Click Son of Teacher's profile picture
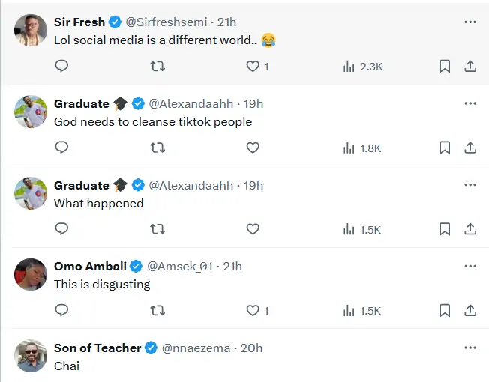 [x=31, y=356]
